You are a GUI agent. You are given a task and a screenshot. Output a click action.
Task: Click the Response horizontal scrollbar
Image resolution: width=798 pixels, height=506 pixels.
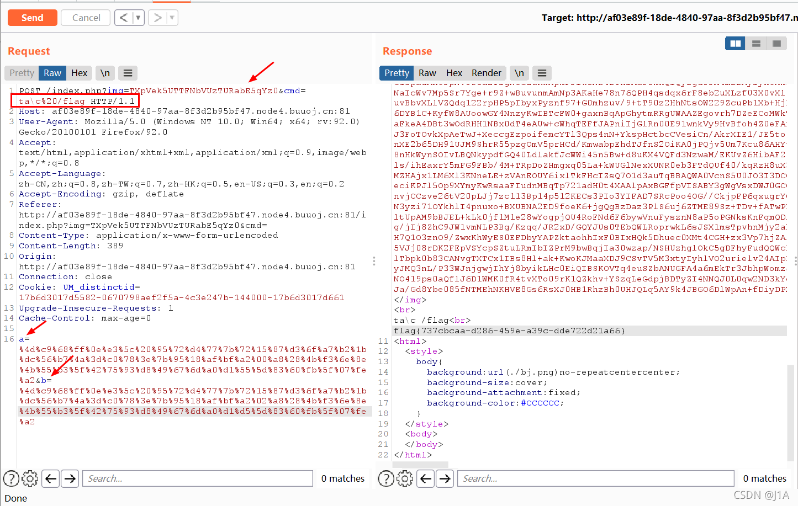pyautogui.click(x=420, y=465)
